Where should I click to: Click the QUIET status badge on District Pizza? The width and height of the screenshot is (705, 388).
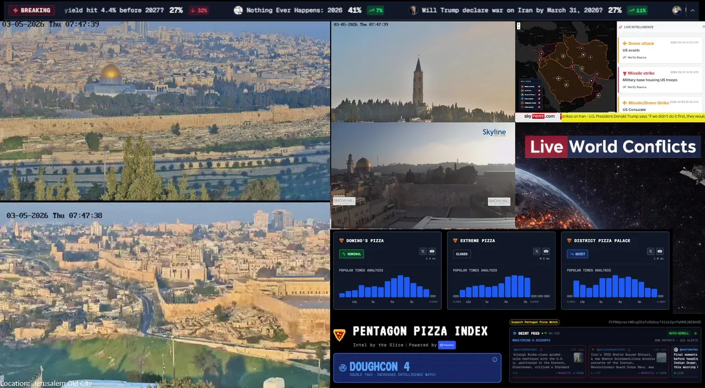pyautogui.click(x=577, y=254)
